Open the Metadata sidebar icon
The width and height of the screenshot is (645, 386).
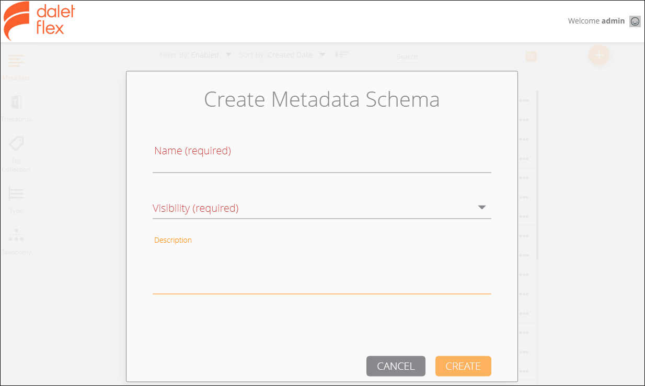tap(16, 61)
